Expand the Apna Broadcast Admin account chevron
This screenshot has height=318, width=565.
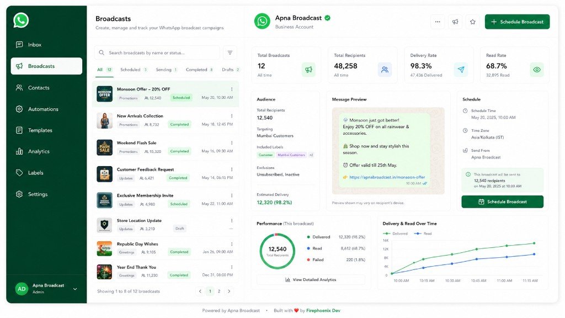tap(75, 289)
